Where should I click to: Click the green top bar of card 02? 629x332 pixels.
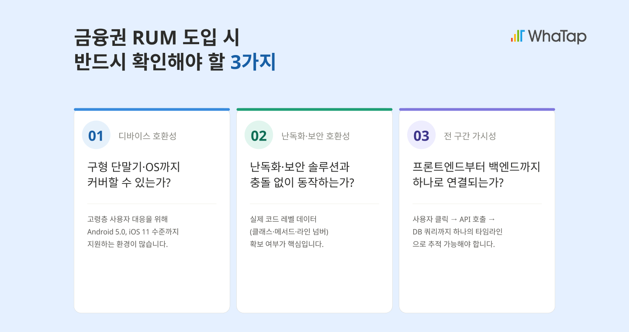pyautogui.click(x=314, y=109)
